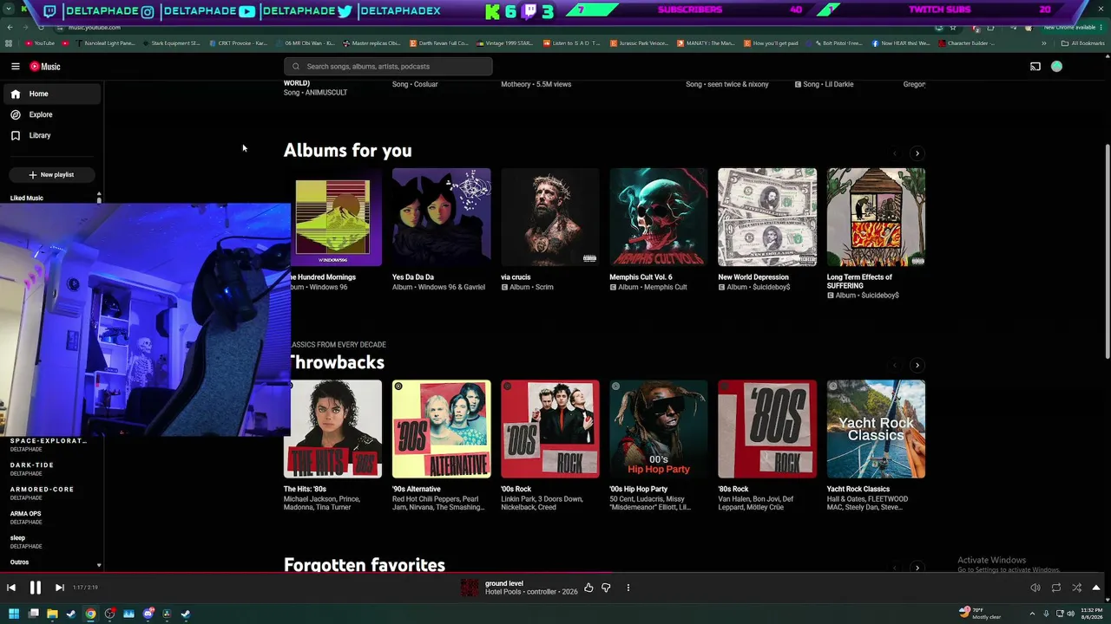Create a New playlist

coord(51,174)
